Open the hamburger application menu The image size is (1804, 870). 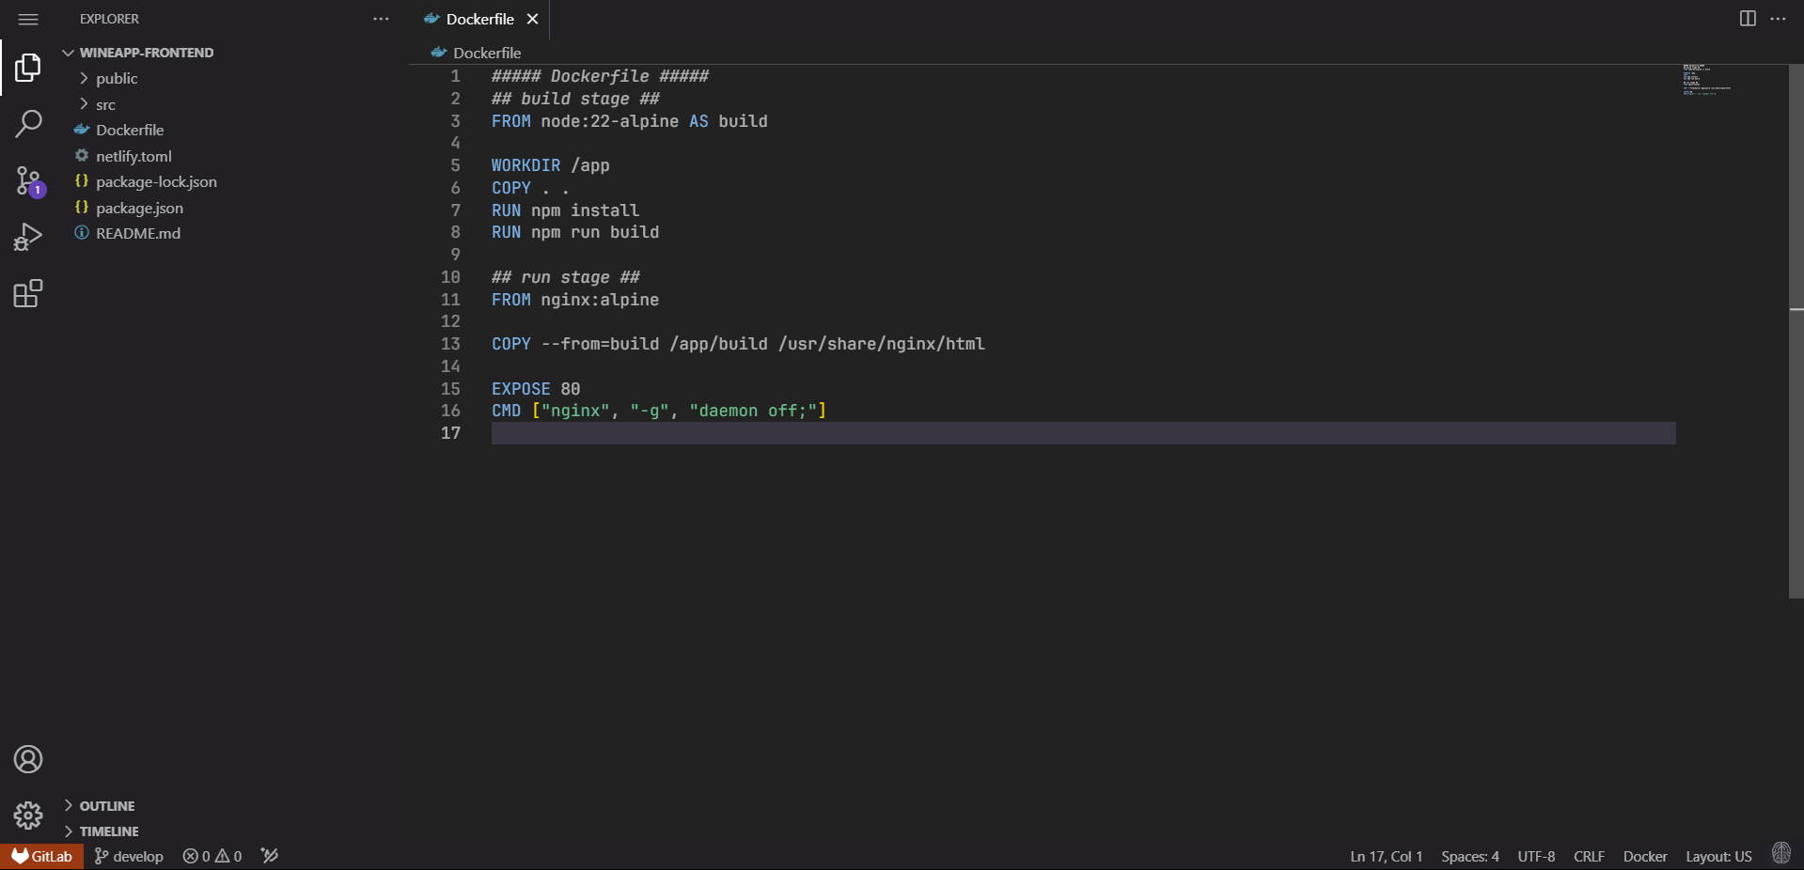tap(28, 19)
